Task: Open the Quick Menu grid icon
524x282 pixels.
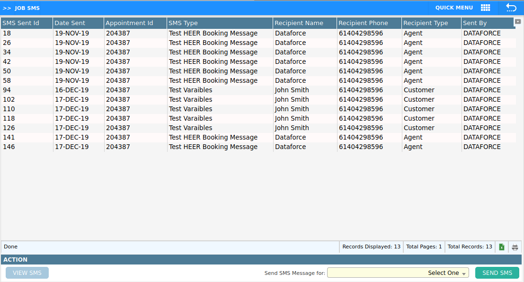Action: [x=485, y=8]
